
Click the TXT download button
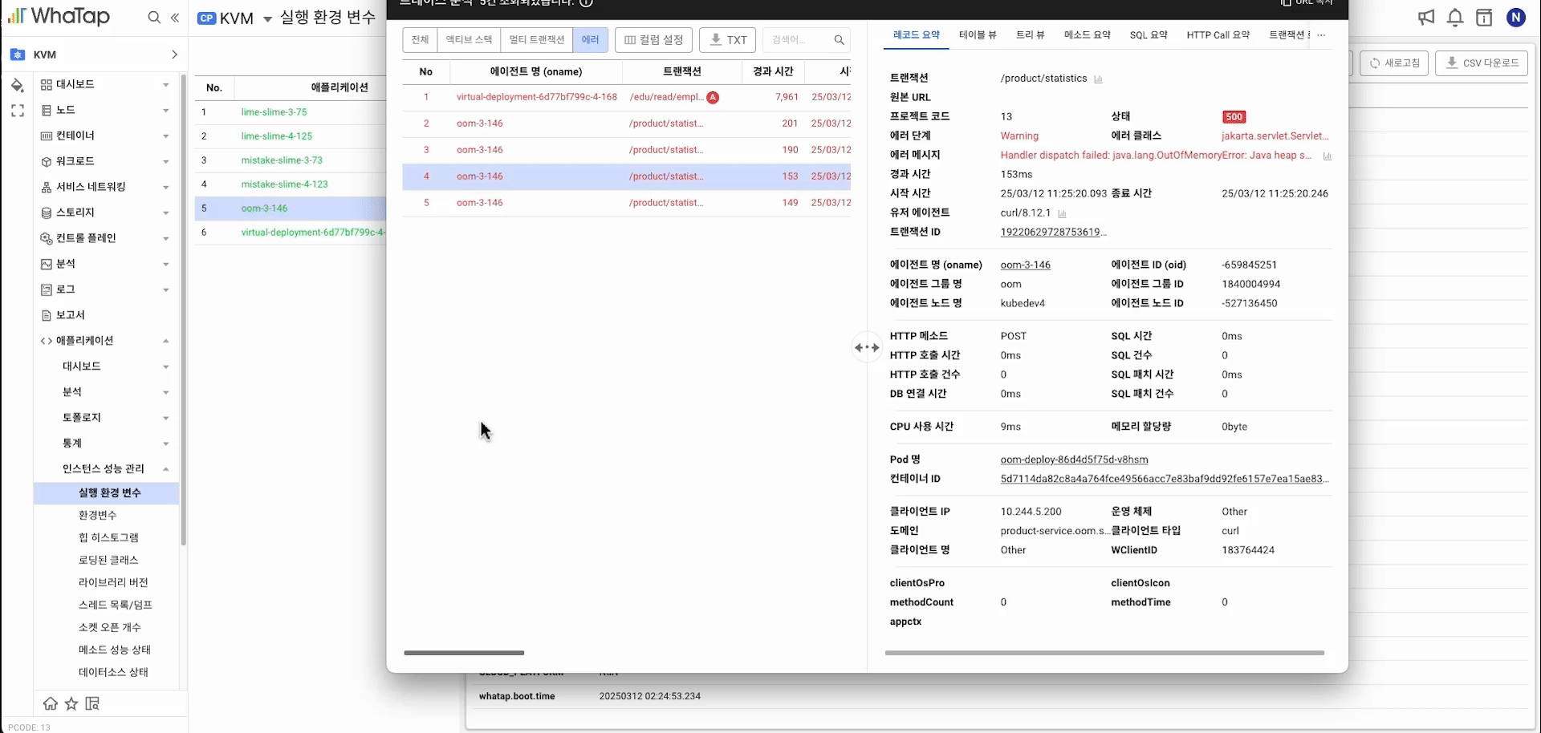tap(728, 40)
